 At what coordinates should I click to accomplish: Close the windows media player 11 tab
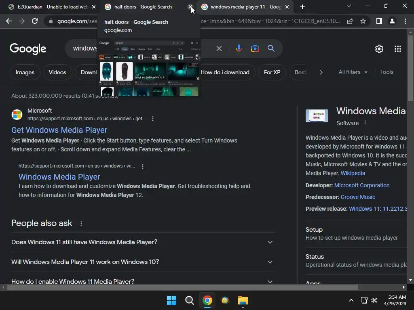[287, 7]
